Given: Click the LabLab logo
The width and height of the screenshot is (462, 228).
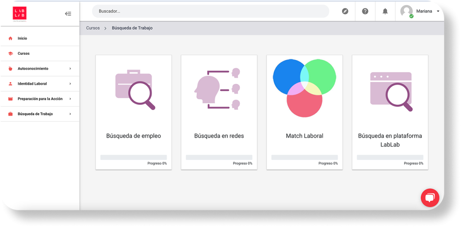Looking at the screenshot, I should (19, 13).
